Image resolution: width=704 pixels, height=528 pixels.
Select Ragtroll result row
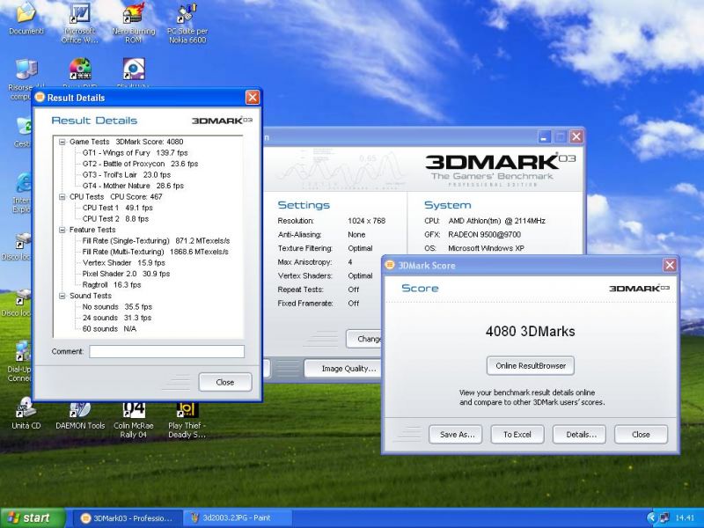[x=112, y=285]
